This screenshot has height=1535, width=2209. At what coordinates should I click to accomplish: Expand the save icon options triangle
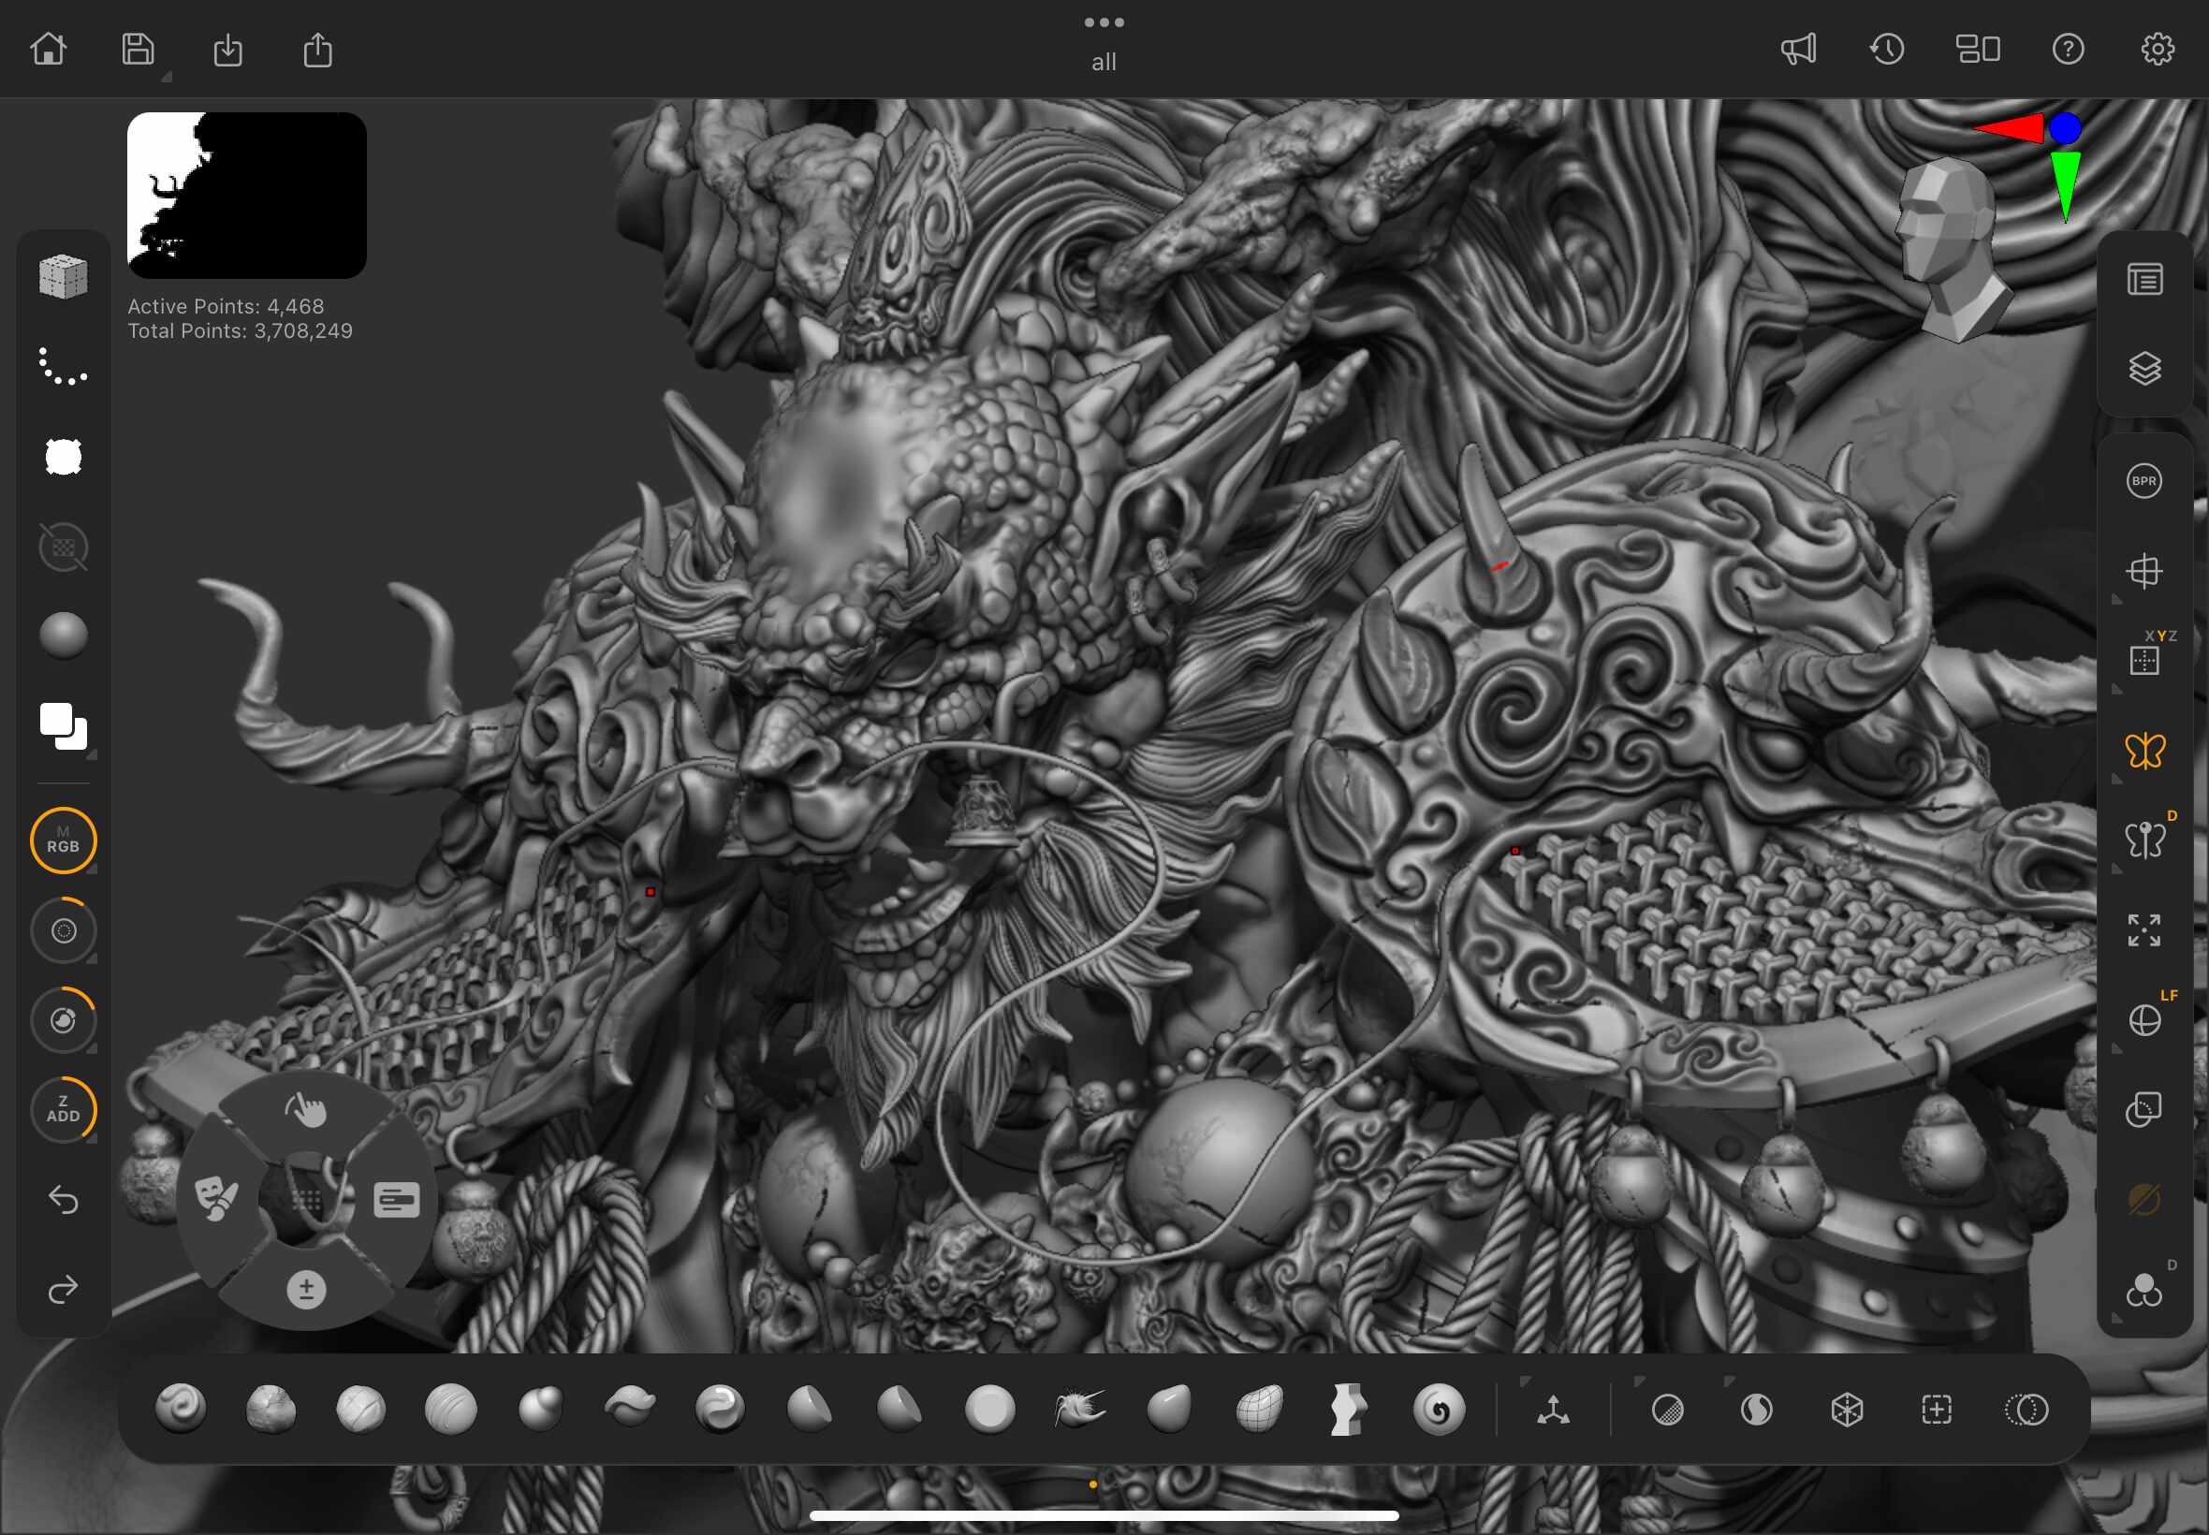(167, 77)
